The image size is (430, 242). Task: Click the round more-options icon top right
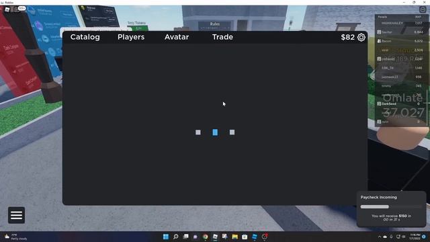pos(423,9)
